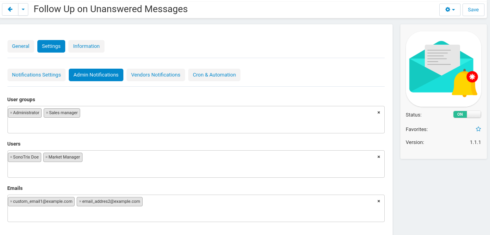Screen dimensions: 490x235
Task: Remove the Market Manager tag from Users
Action: 46,157
